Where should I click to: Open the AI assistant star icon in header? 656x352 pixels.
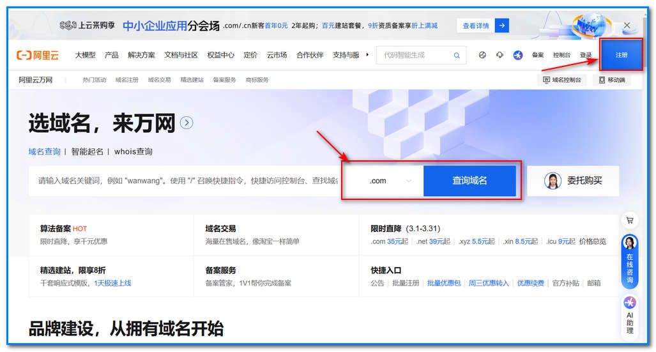coord(518,55)
